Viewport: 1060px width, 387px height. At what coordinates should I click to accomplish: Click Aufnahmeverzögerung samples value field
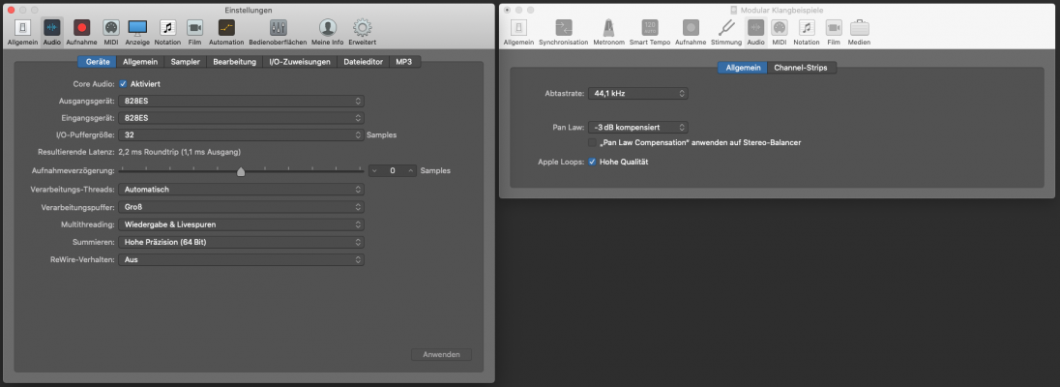pyautogui.click(x=392, y=171)
